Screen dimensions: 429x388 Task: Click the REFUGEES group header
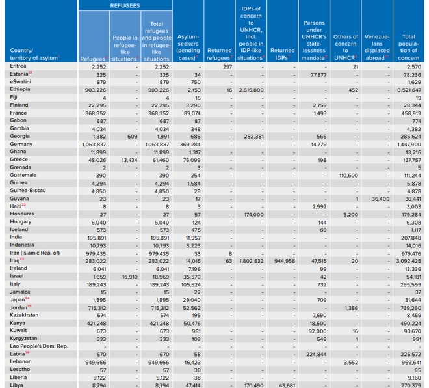[x=125, y=5]
